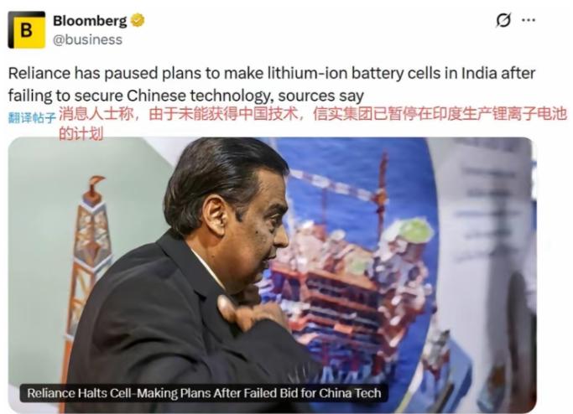The width and height of the screenshot is (573, 414).
Task: Click the trailing 的计划 translation text
Action: coord(81,133)
